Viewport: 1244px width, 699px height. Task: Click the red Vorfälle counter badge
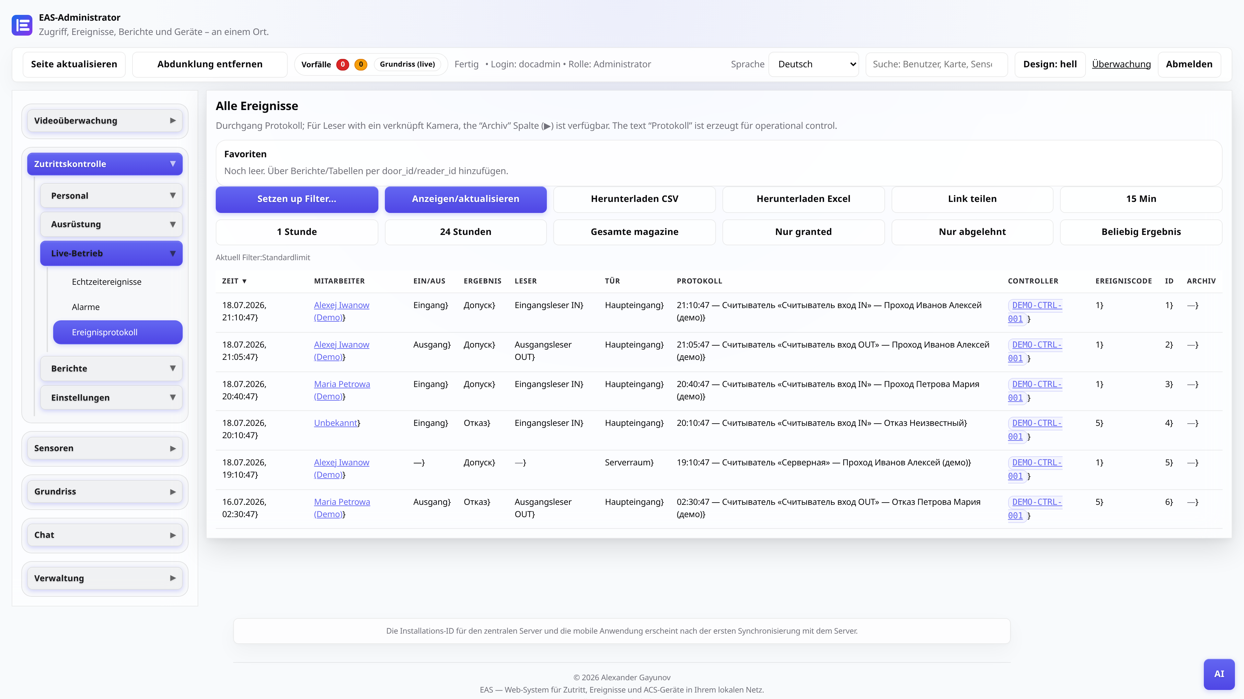tap(342, 64)
